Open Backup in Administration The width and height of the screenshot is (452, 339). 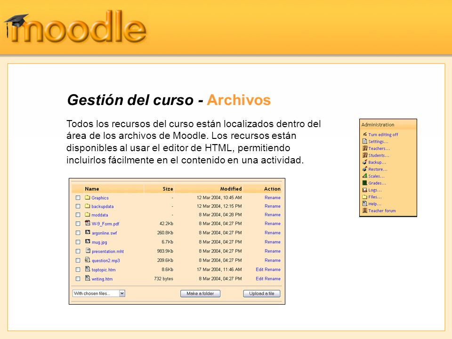tap(377, 162)
